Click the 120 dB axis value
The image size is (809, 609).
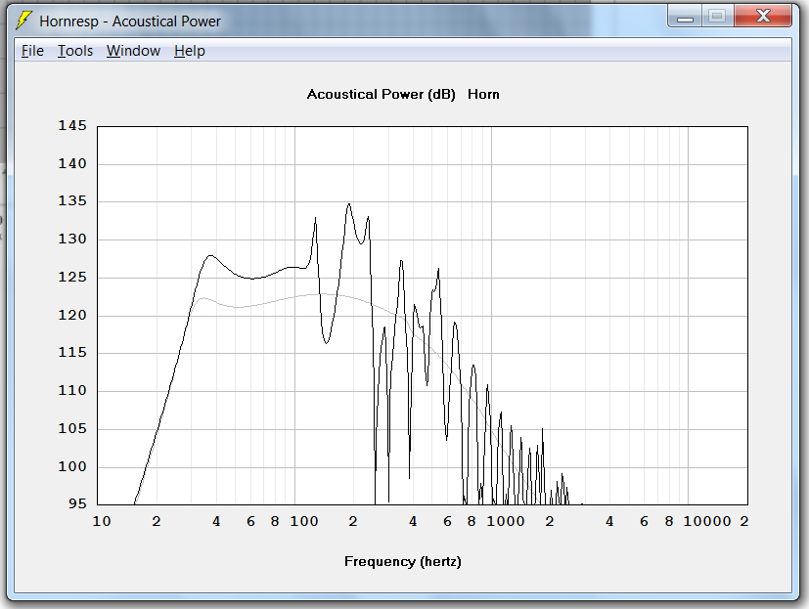click(x=72, y=315)
